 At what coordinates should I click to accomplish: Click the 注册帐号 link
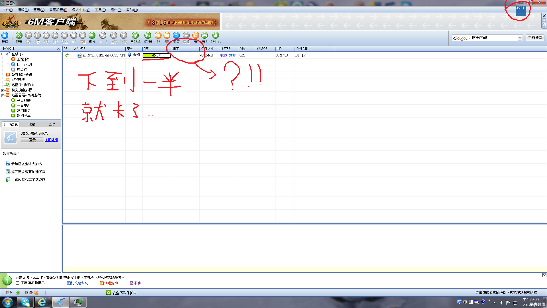pos(51,140)
